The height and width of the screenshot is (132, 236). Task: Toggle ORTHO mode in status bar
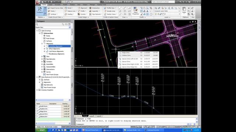[73, 127]
